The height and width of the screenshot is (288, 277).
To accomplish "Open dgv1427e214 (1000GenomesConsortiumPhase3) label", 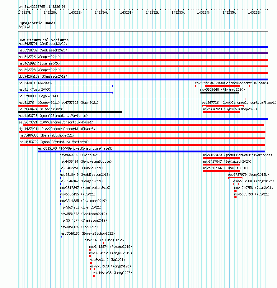I will [57, 129].
